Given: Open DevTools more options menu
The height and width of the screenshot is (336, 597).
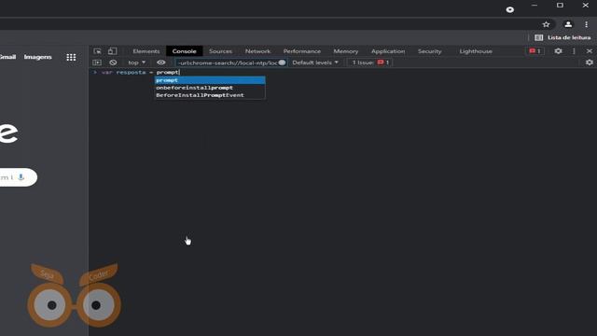Looking at the screenshot, I should click(574, 51).
